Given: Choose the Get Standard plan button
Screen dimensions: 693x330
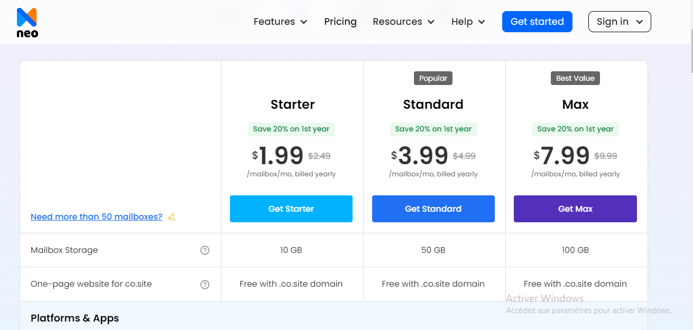Looking at the screenshot, I should [x=433, y=209].
